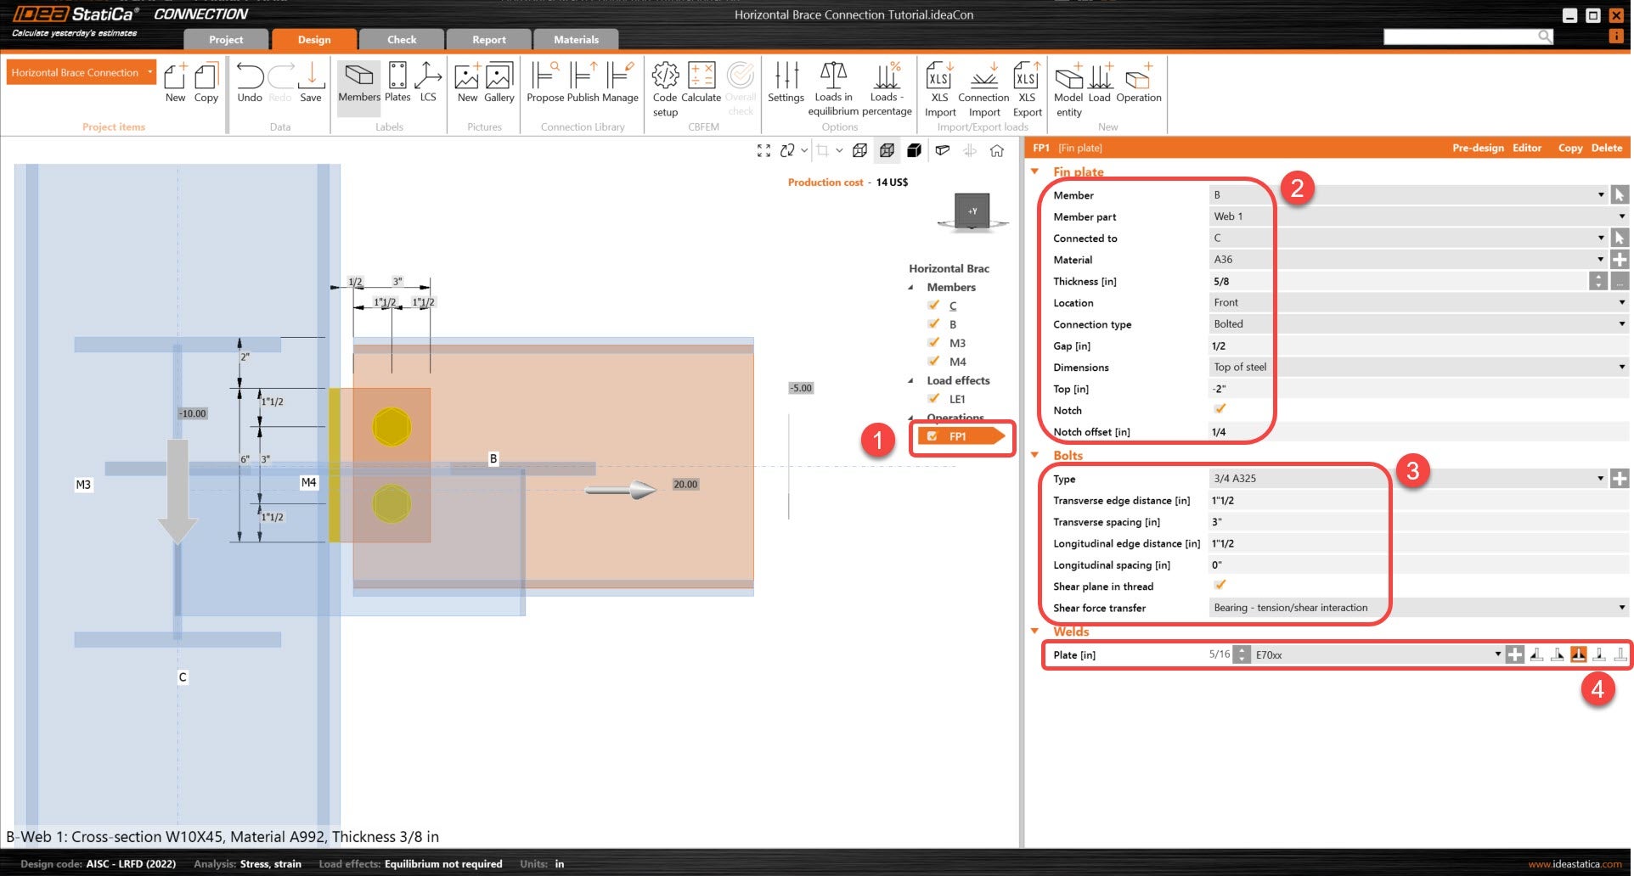Collapse the Bolts section

1035,456
